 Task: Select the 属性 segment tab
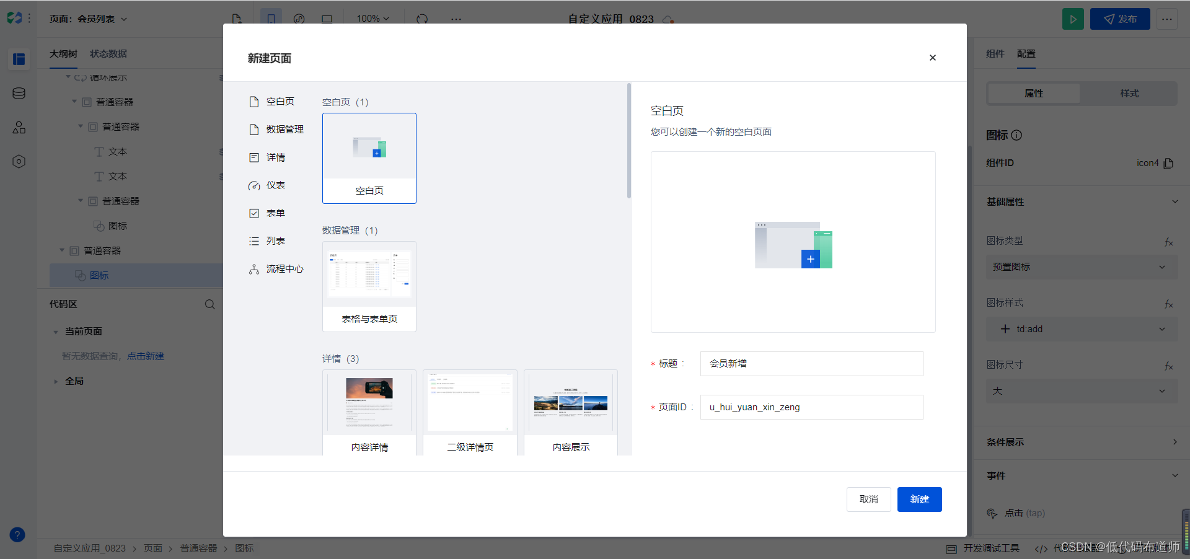tap(1034, 94)
